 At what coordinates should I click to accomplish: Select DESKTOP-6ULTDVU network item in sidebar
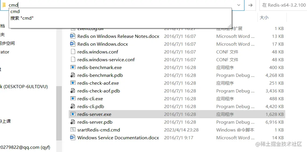[x=24, y=87]
